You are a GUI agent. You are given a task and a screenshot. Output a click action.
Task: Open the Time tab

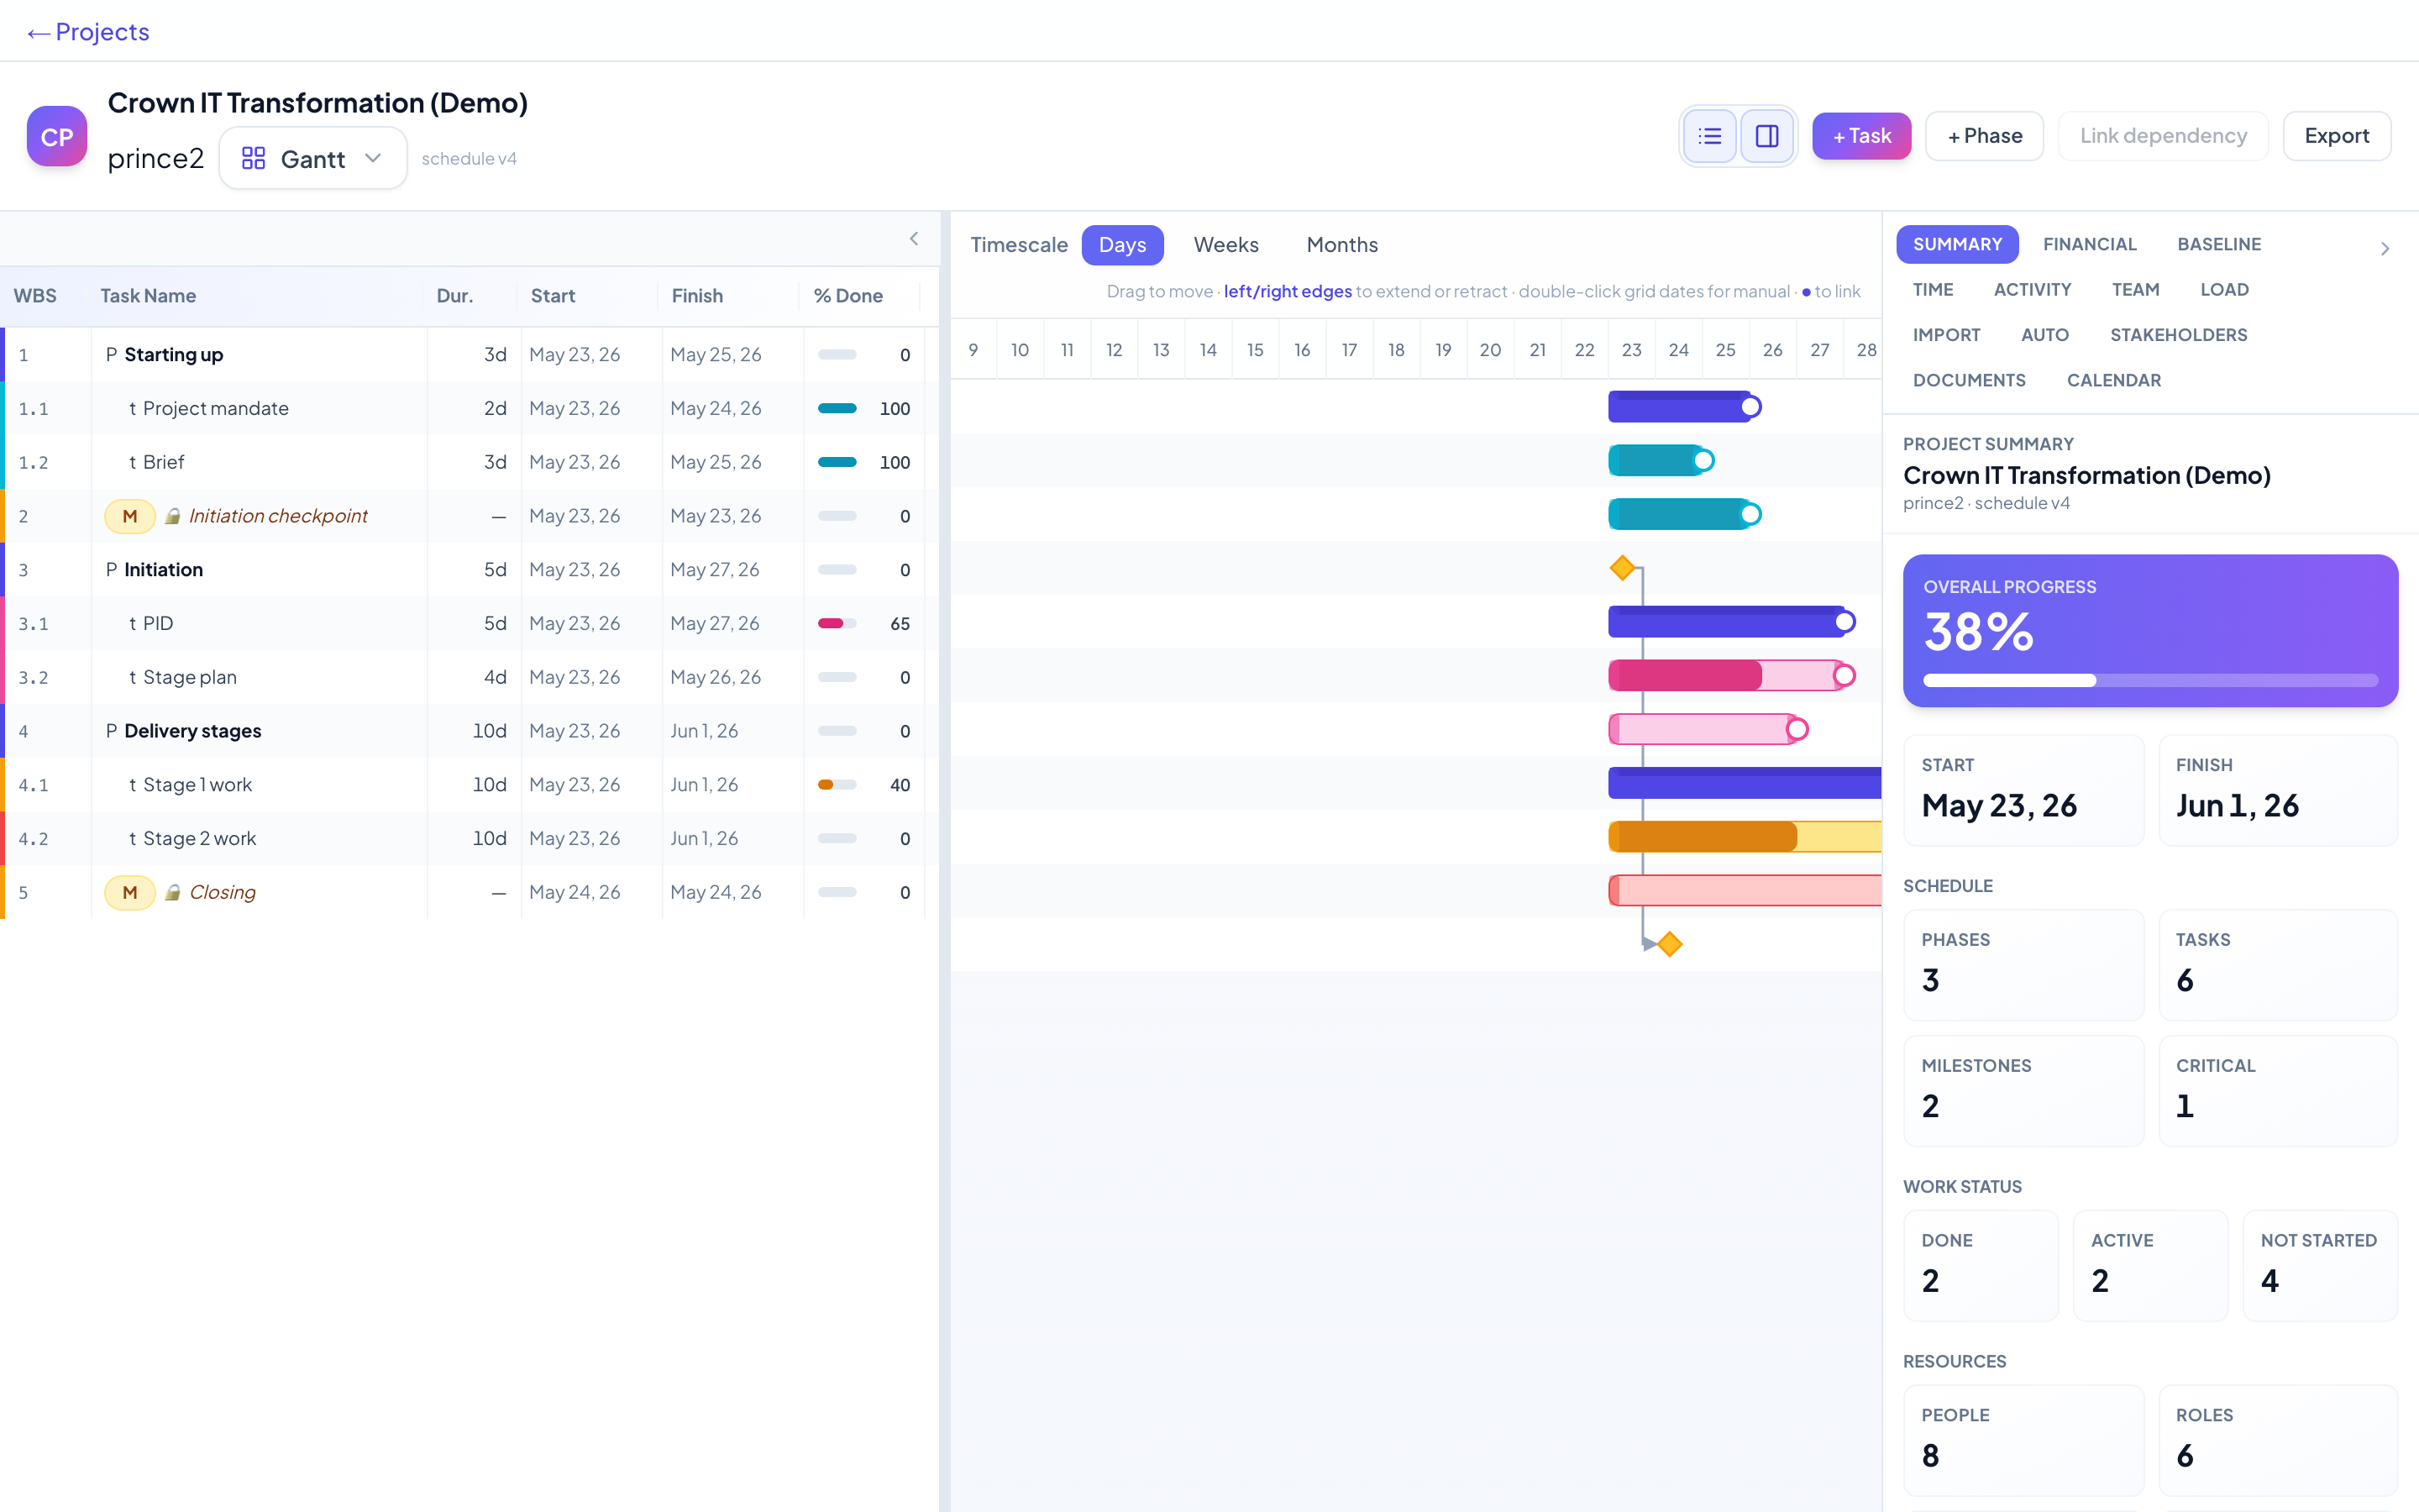pyautogui.click(x=1932, y=290)
